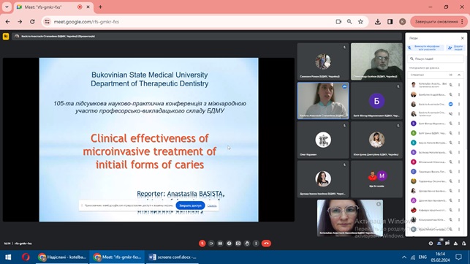Select the presenter's highlighted video tile
This screenshot has width=470, height=264.
click(x=323, y=101)
